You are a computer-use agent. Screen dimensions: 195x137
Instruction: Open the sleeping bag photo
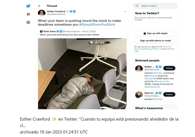click(82, 74)
